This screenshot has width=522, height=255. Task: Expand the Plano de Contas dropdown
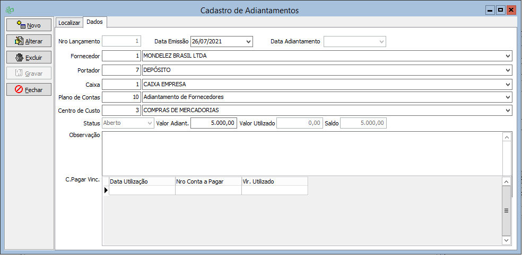pyautogui.click(x=508, y=97)
